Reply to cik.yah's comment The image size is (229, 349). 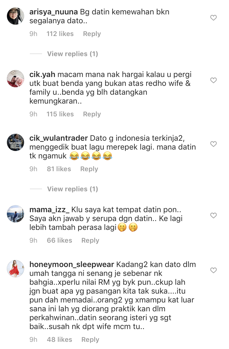(92, 114)
